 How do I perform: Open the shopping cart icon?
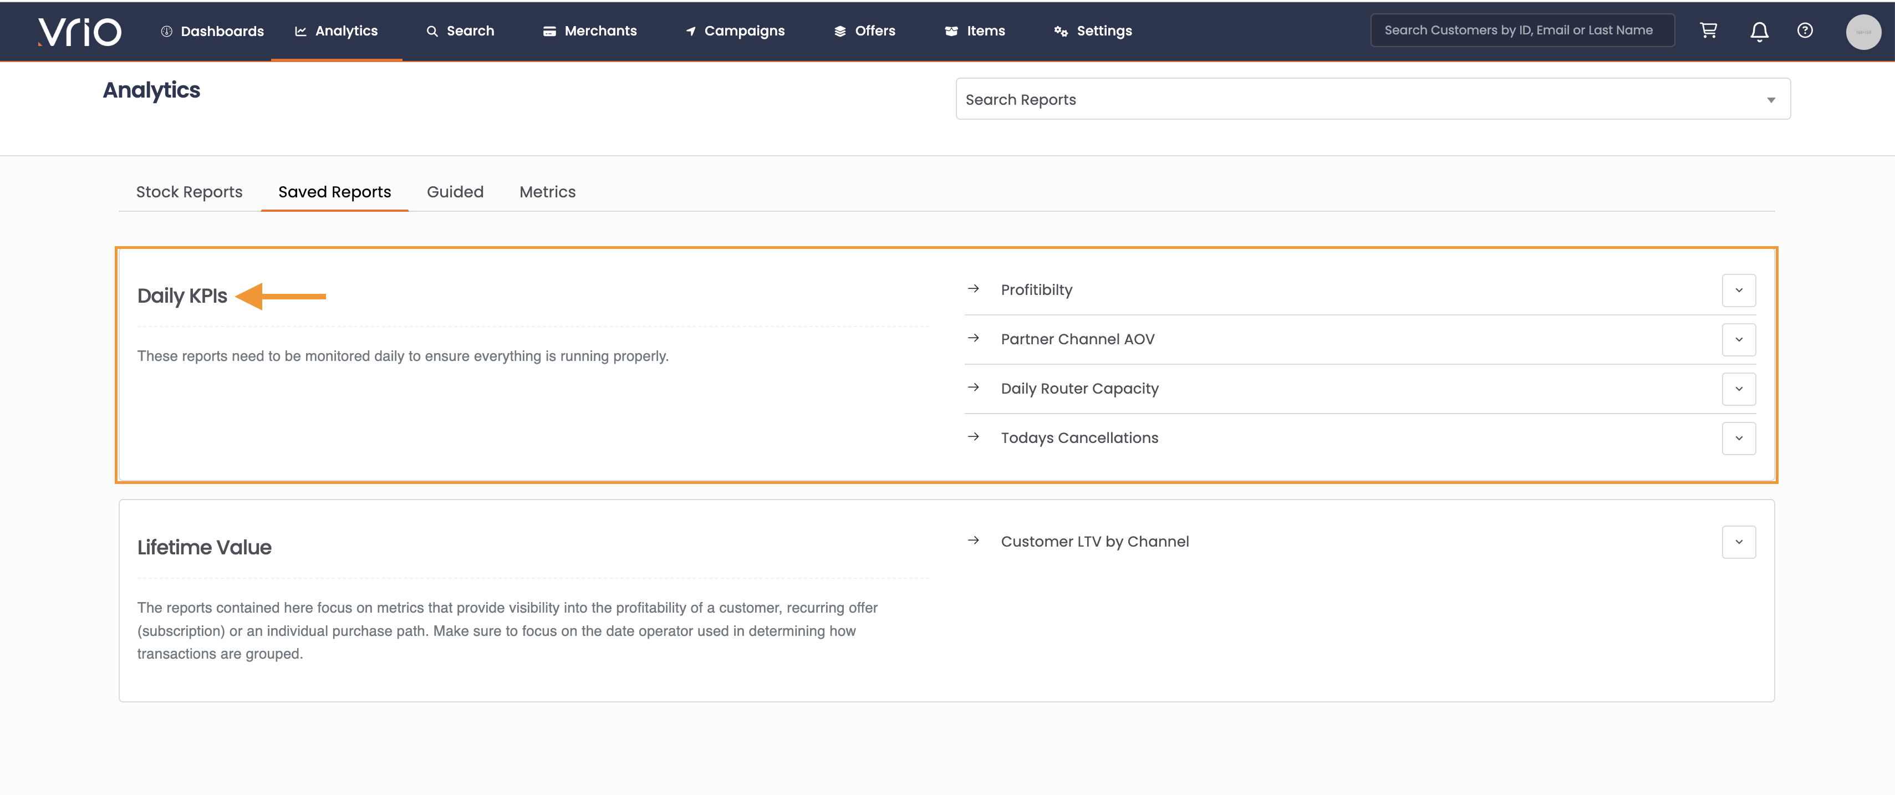pyautogui.click(x=1708, y=30)
